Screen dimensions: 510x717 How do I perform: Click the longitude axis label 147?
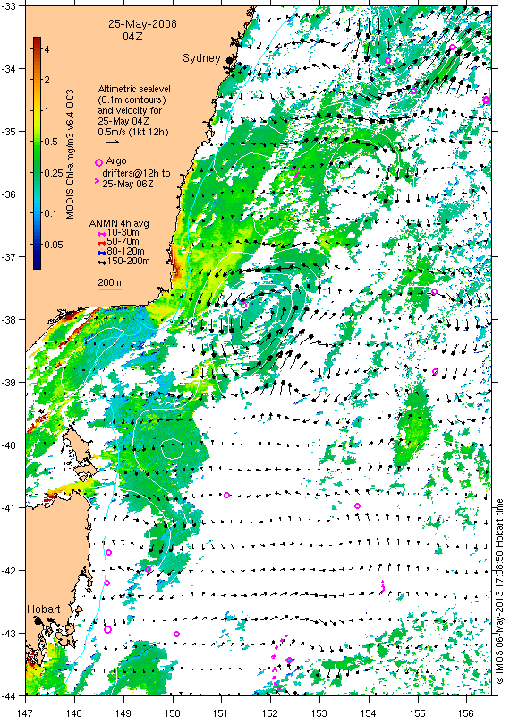point(25,713)
